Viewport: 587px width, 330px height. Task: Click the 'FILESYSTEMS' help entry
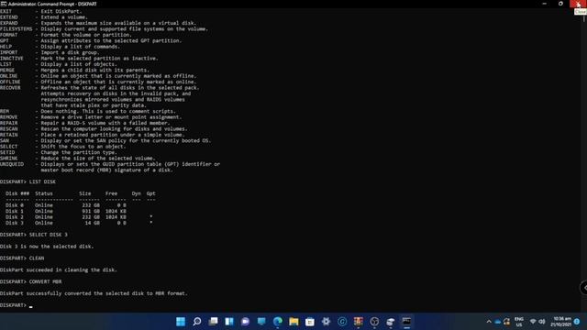[x=104, y=28]
